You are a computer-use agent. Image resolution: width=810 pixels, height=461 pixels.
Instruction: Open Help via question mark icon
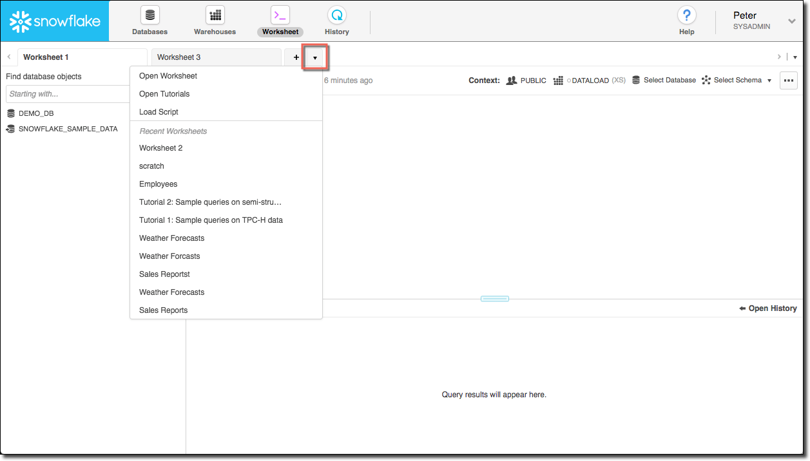pyautogui.click(x=686, y=15)
